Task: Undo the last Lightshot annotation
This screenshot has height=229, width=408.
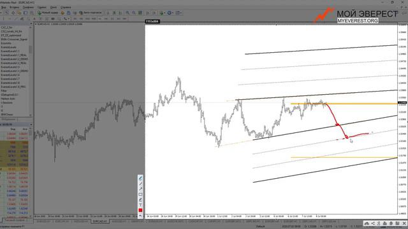Action: [140, 216]
